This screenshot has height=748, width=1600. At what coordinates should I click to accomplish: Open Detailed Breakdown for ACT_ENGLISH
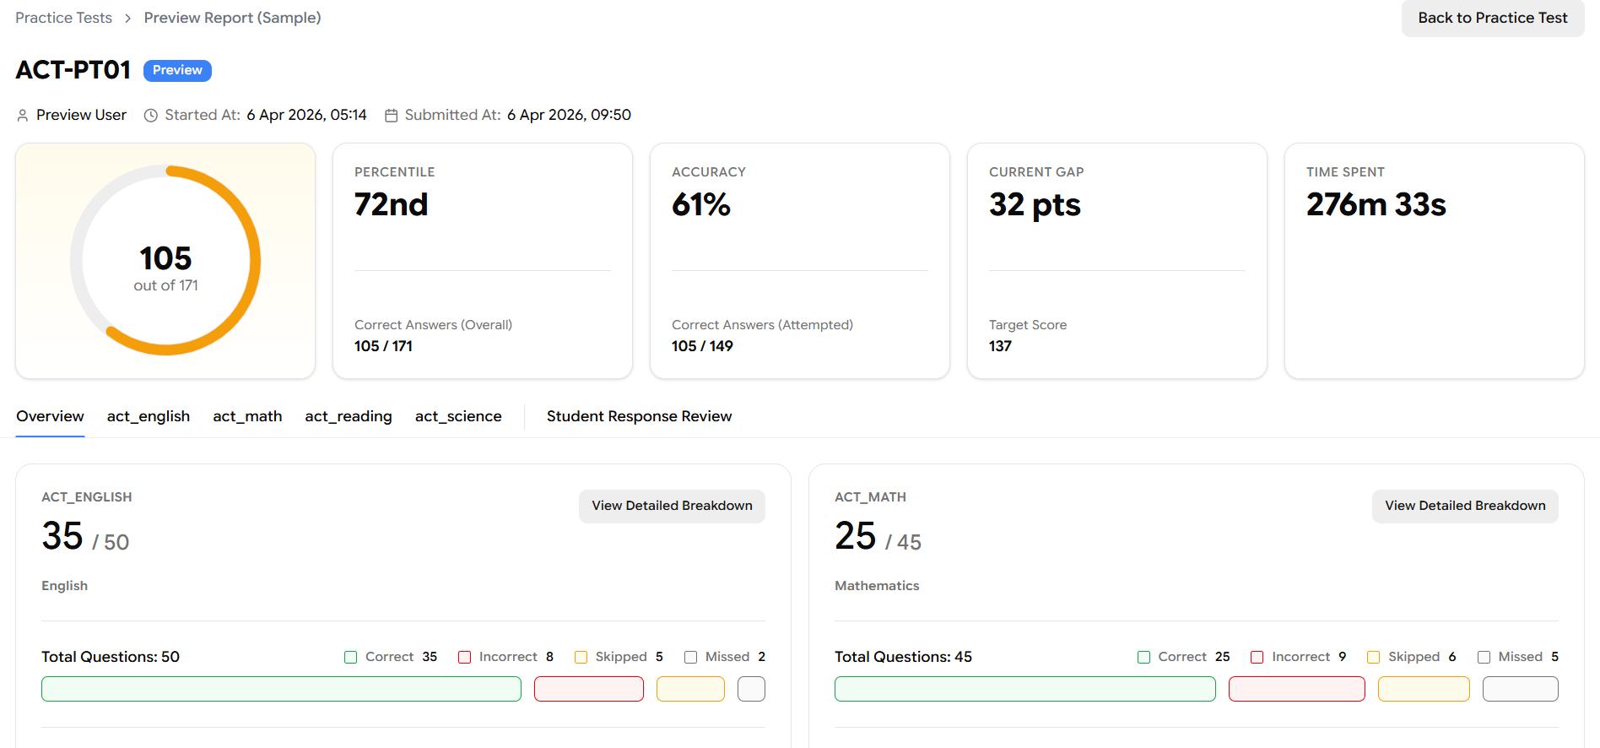click(x=672, y=506)
